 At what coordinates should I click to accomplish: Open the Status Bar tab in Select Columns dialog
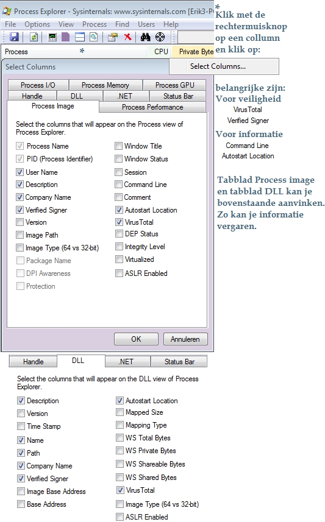[178, 96]
